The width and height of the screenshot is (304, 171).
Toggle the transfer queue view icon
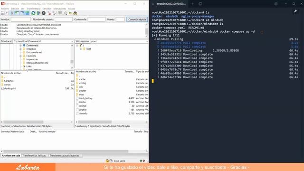[x=27, y=13]
